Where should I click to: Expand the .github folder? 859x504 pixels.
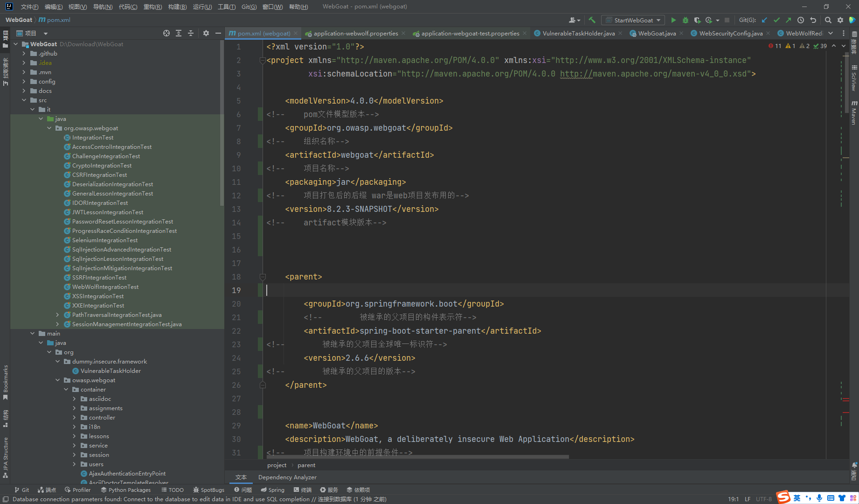point(24,54)
